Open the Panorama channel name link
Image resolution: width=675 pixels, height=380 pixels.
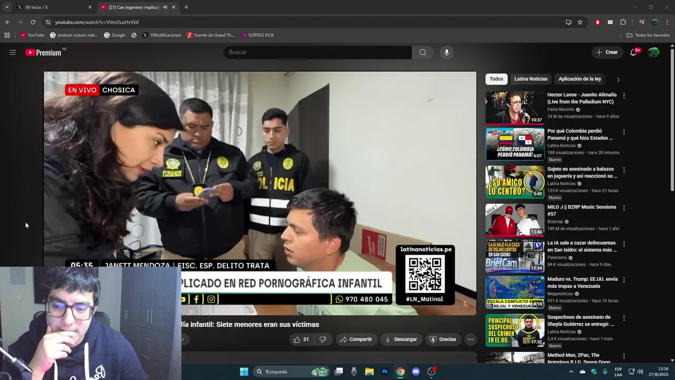coord(557,258)
